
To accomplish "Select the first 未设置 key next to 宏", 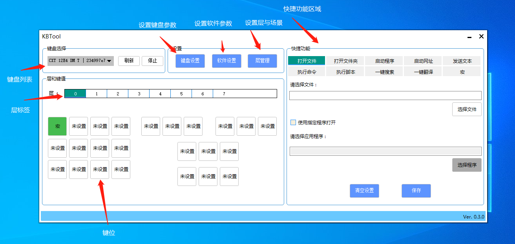I will [x=79, y=126].
